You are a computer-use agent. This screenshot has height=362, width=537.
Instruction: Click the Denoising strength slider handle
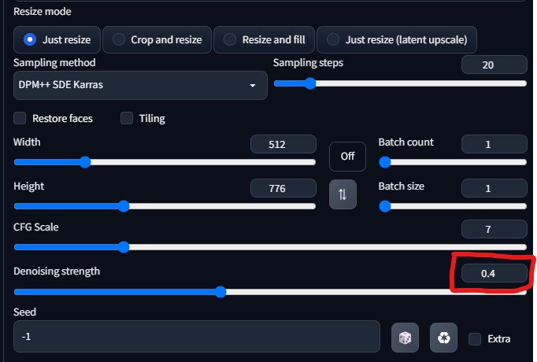[x=220, y=291]
